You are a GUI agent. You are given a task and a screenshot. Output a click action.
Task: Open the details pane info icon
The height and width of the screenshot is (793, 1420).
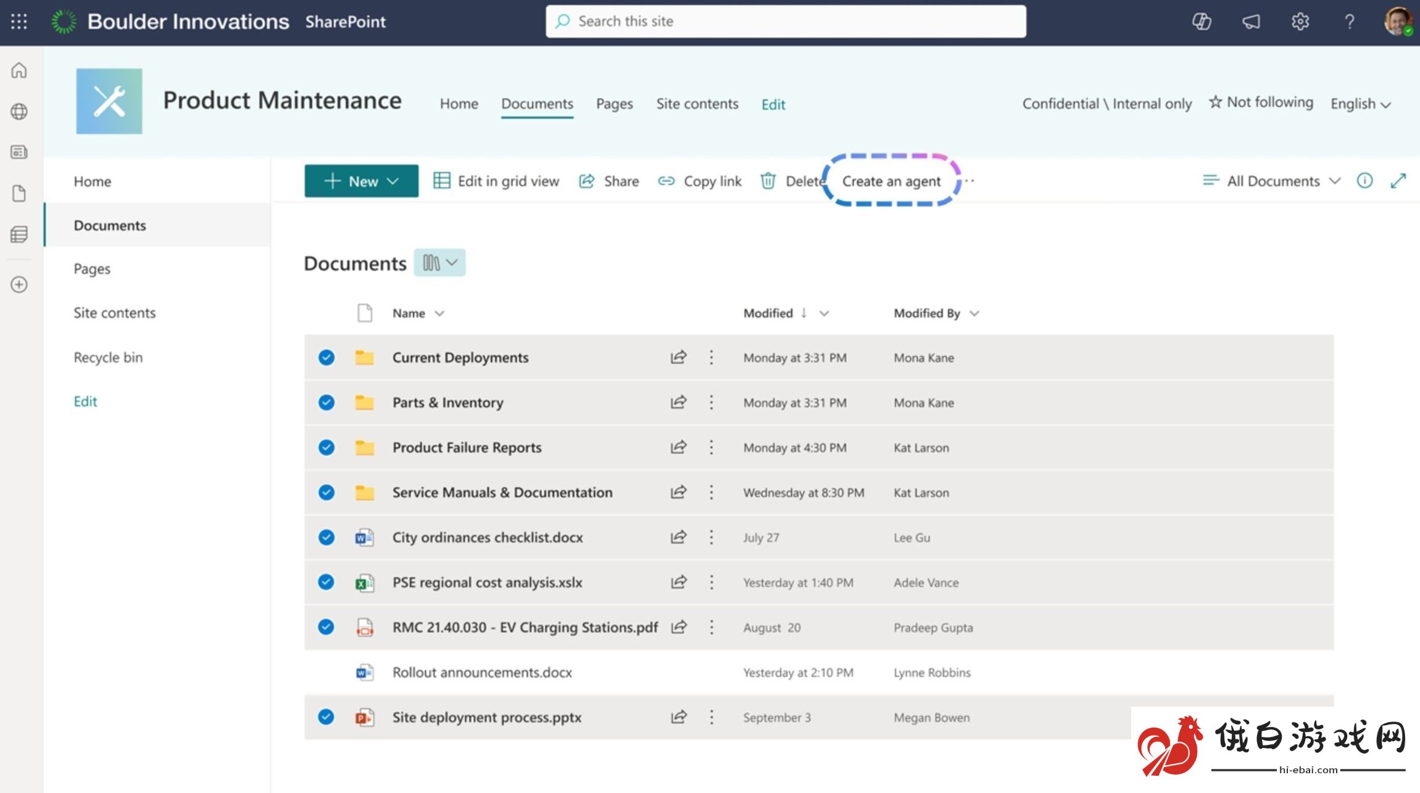pyautogui.click(x=1364, y=180)
